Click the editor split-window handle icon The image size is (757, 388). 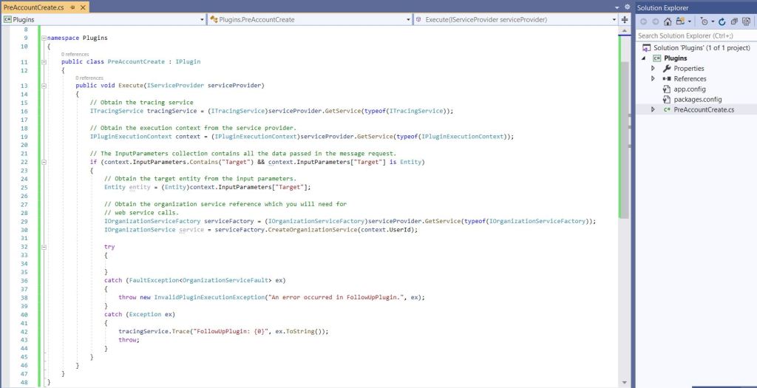(x=625, y=19)
